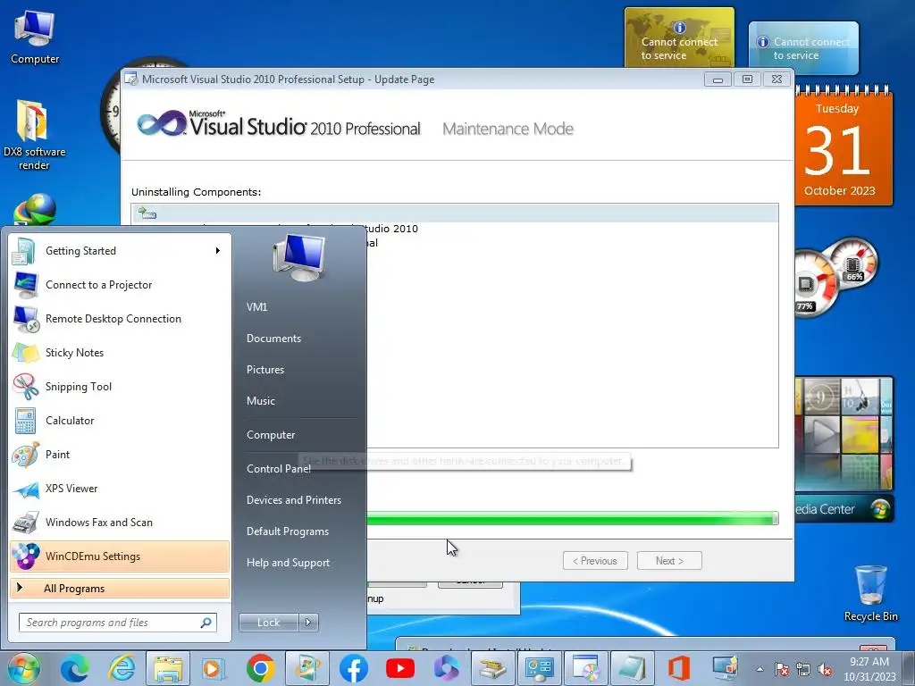Expand All Programs list

click(x=120, y=588)
